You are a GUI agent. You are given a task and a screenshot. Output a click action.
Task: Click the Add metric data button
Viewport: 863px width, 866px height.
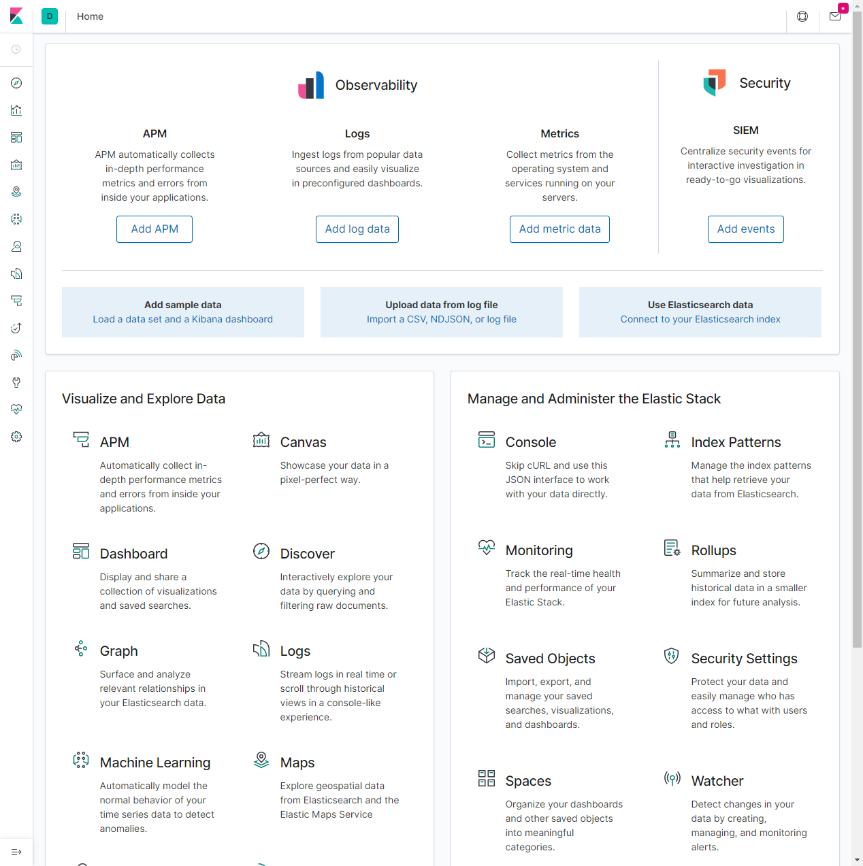coord(559,229)
